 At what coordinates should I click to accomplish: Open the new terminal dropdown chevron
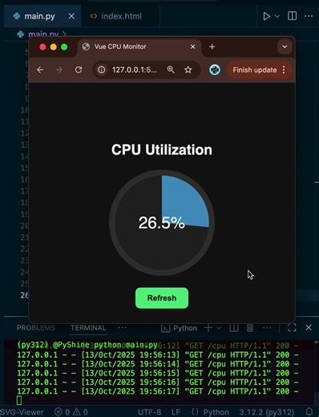click(x=219, y=328)
